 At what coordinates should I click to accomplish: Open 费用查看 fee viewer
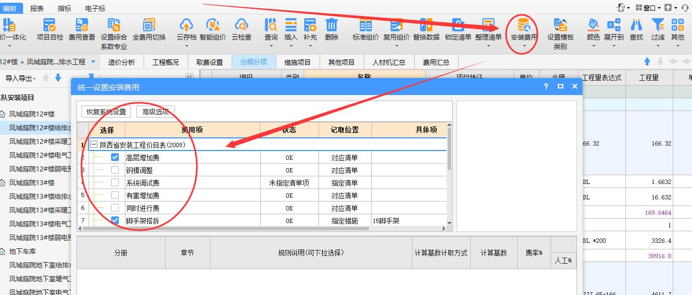click(82, 29)
